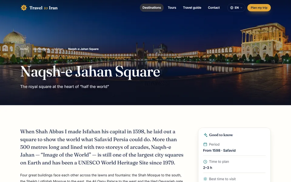Click the Travel to Iran site name
The height and width of the screenshot is (182, 291).
point(43,8)
